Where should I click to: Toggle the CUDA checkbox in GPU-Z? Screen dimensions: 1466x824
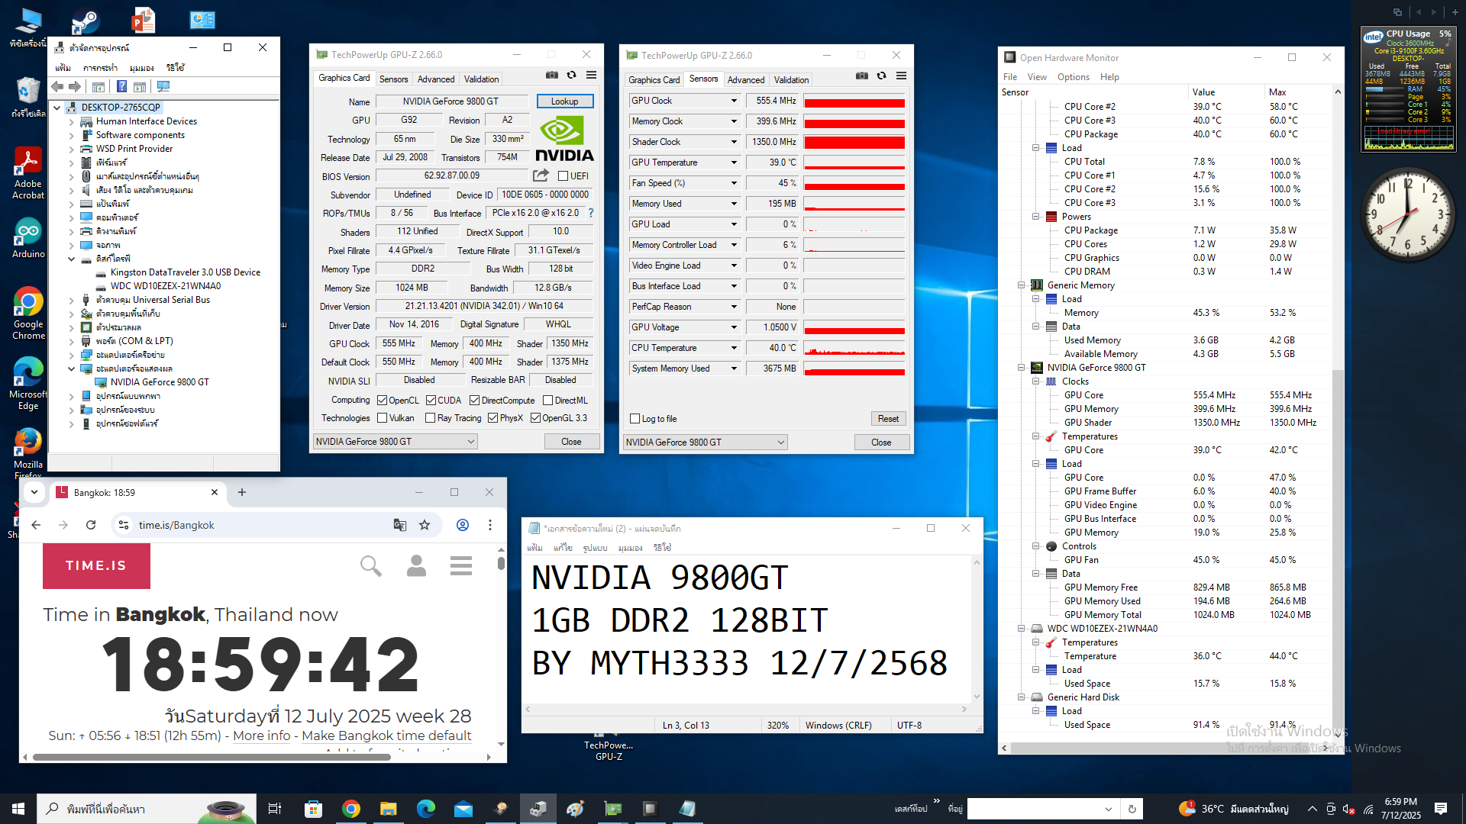pos(431,401)
